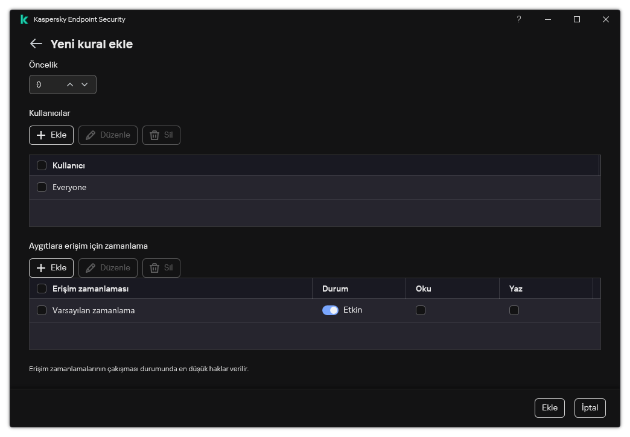Toggle the Etkin status switch

click(330, 310)
